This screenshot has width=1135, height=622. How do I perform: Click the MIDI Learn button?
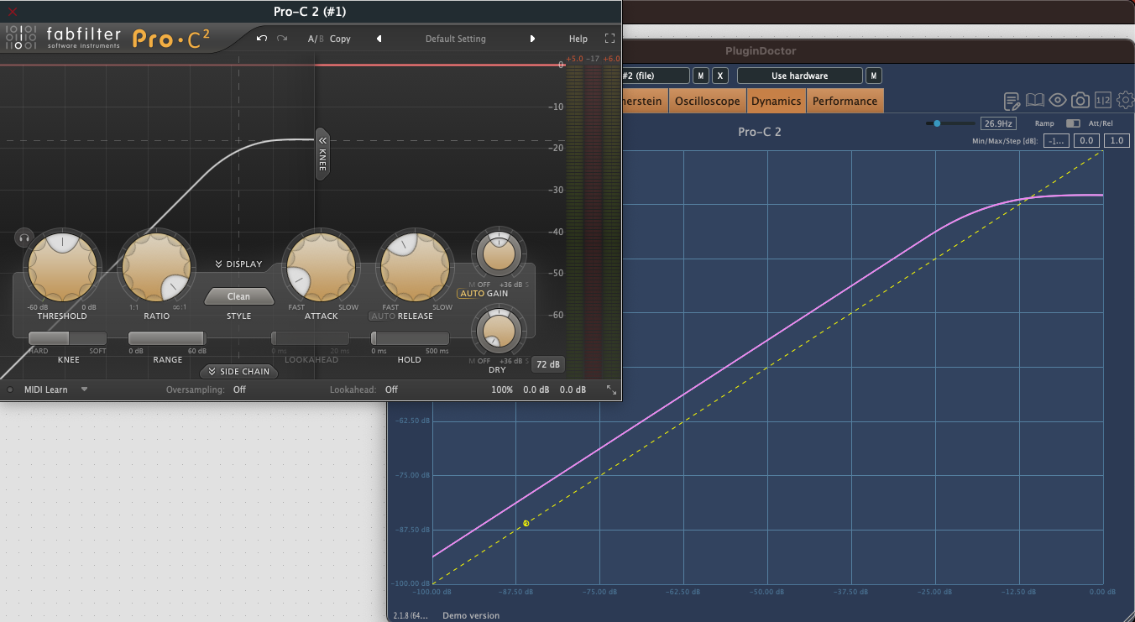(x=45, y=389)
